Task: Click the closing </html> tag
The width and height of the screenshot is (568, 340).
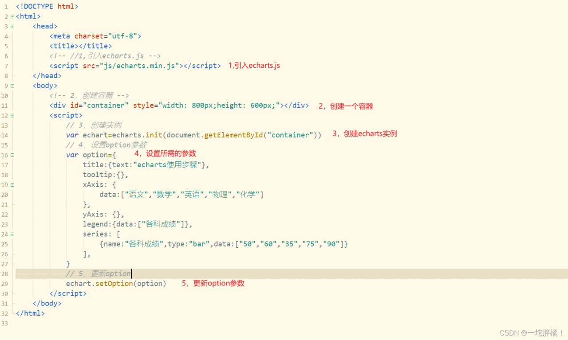Action: (30, 313)
